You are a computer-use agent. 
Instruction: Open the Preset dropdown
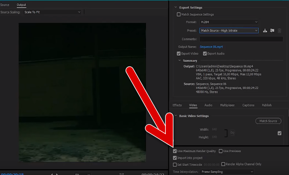pos(229,31)
